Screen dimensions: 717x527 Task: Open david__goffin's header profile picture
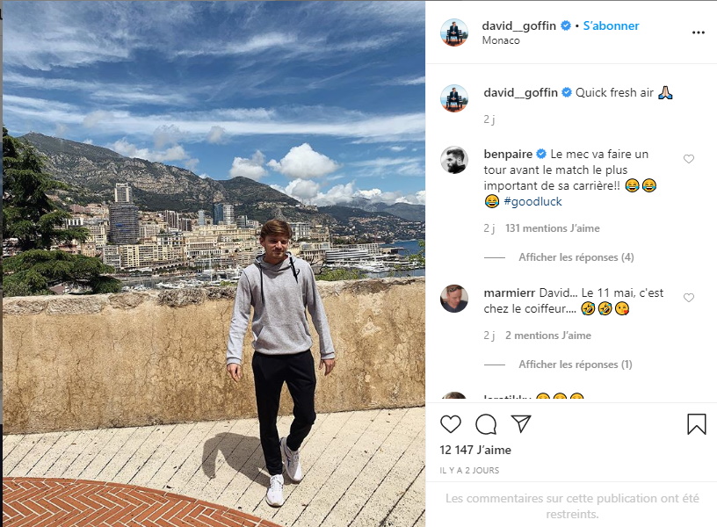tap(454, 32)
